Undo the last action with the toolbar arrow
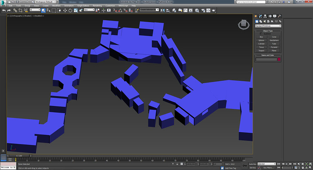The height and width of the screenshot is (170, 313). 4,10
